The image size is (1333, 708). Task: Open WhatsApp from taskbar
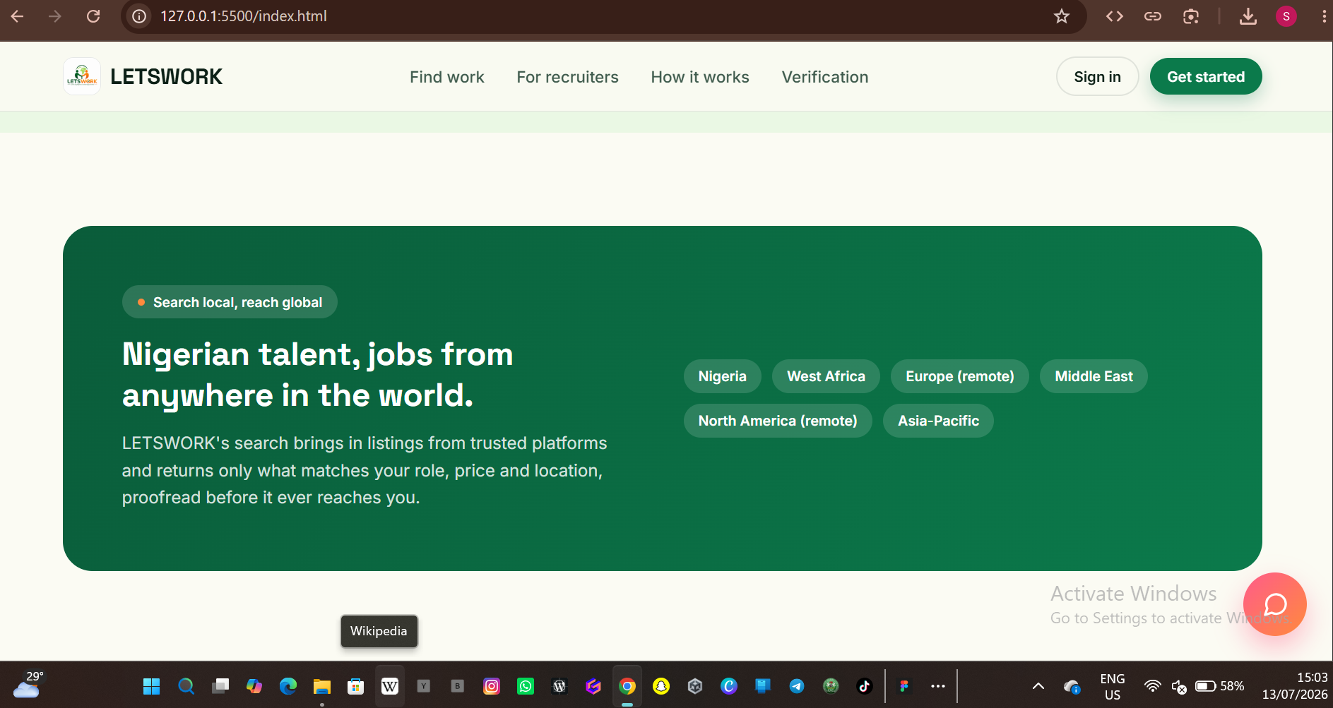click(x=526, y=686)
